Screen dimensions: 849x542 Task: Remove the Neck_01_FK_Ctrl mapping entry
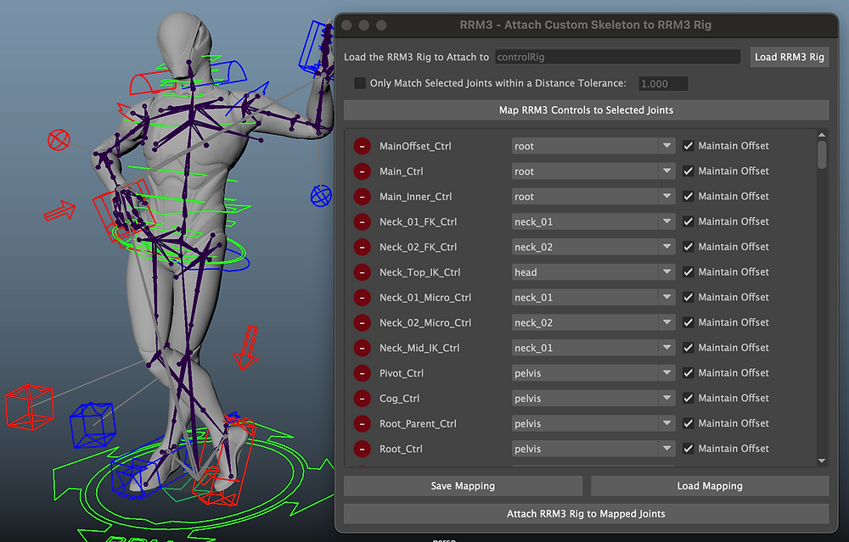(362, 221)
